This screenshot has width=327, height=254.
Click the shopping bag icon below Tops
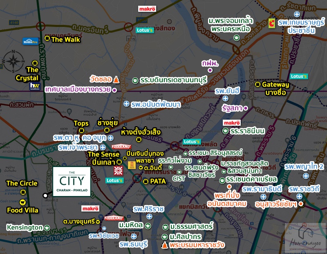81,131
